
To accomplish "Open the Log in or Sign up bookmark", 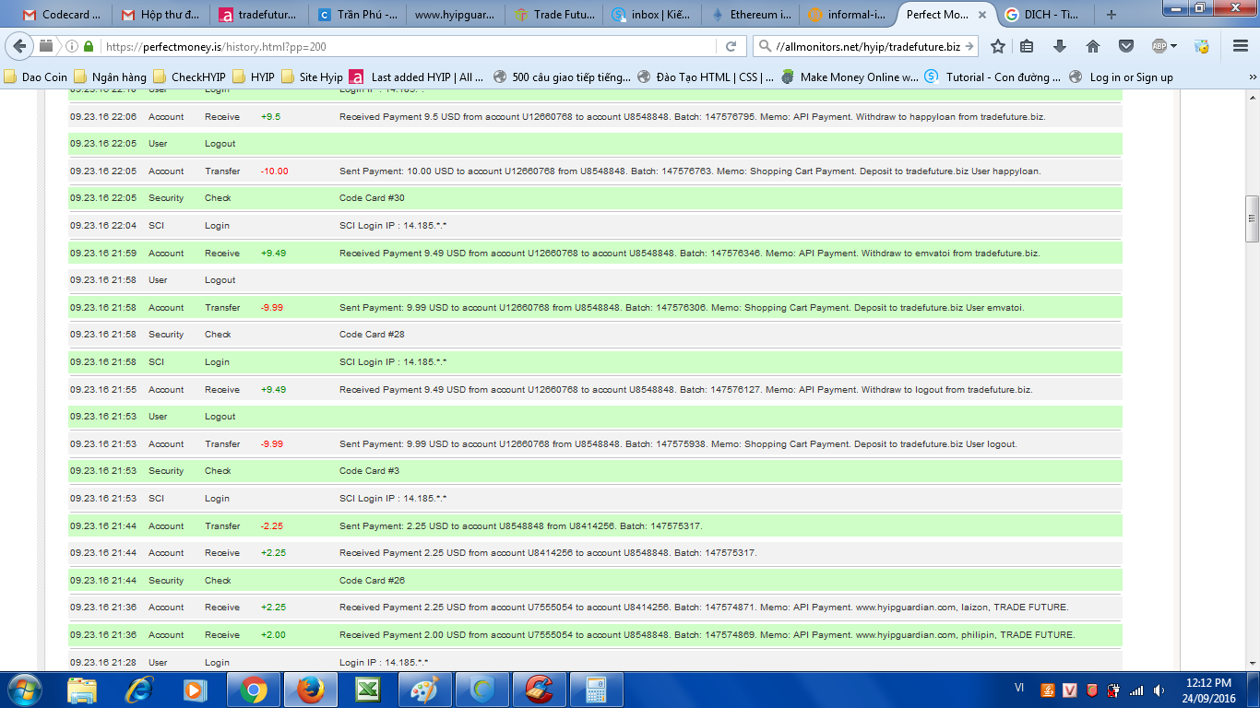I will [x=1121, y=77].
